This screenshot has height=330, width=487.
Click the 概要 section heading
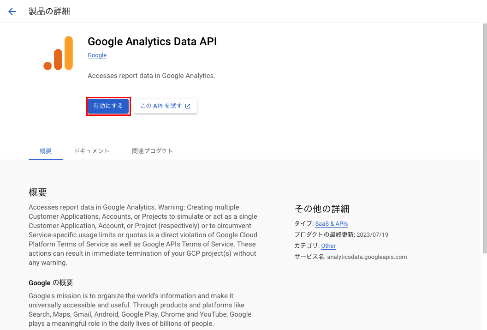[x=38, y=192]
